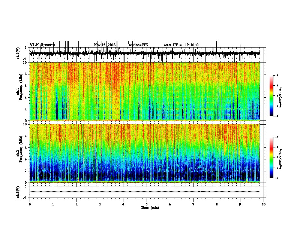Screen dimensions: 297x229
Task: Click the time axis tick label "6"
Action: pyautogui.click(x=170, y=204)
